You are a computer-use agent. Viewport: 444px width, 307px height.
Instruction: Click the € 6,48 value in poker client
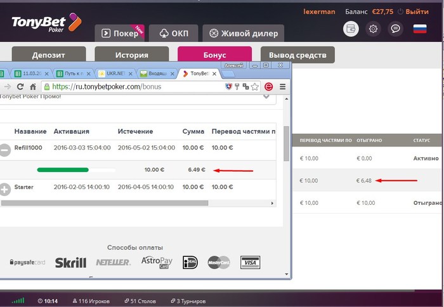364,180
